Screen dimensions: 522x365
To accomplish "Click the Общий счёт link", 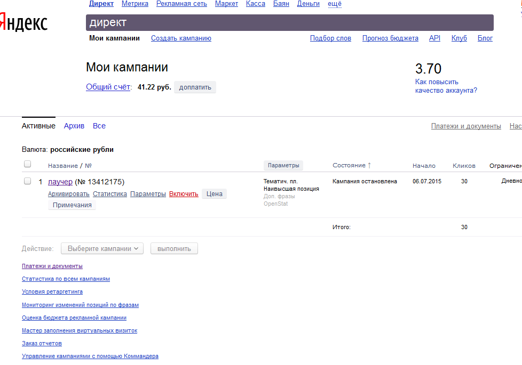I will click(108, 87).
